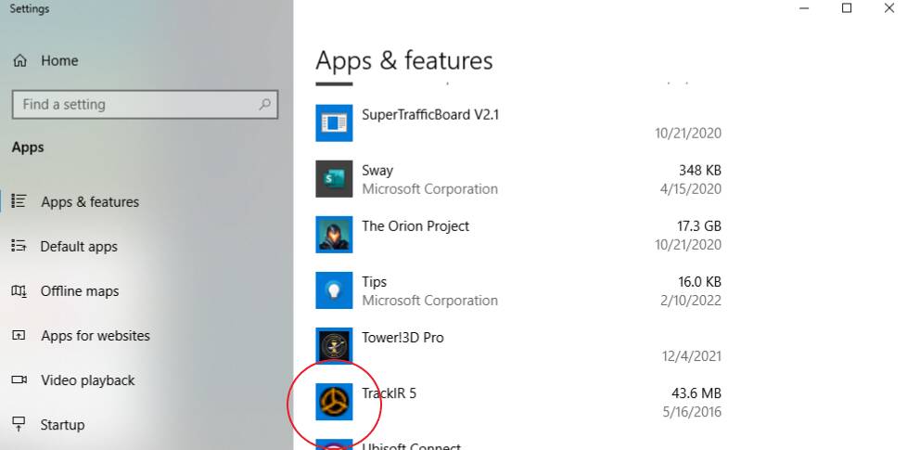Open Apps for websites settings
The height and width of the screenshot is (450, 907).
click(x=95, y=336)
